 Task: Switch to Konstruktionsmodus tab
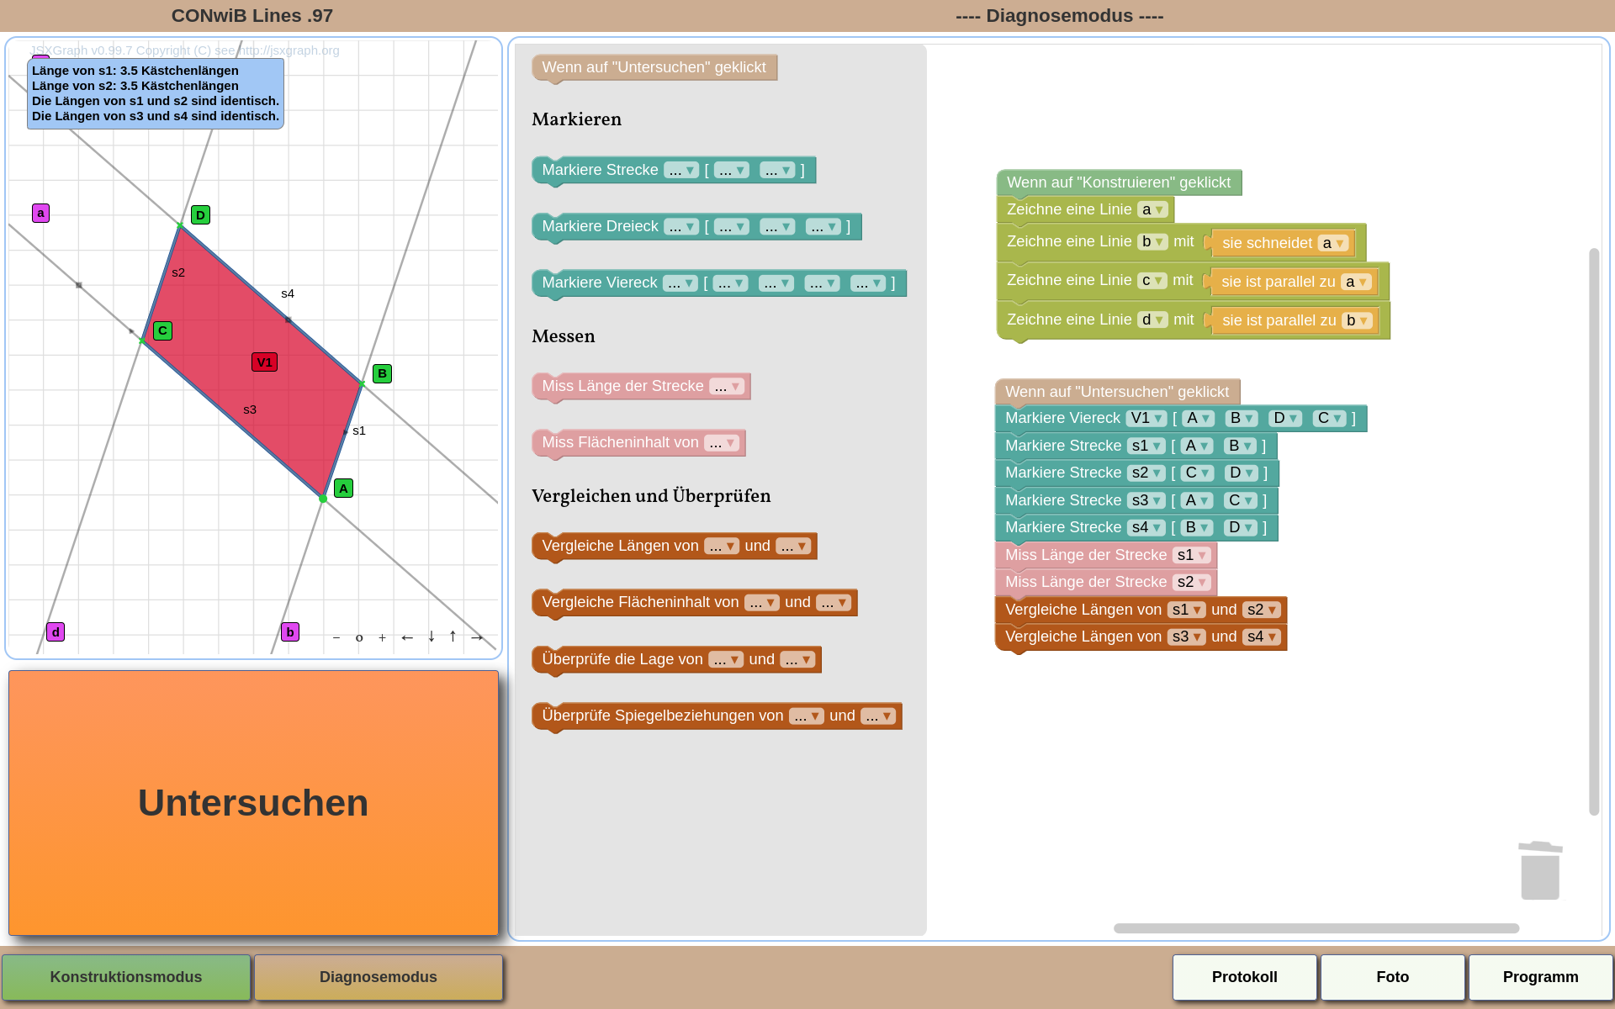(125, 976)
